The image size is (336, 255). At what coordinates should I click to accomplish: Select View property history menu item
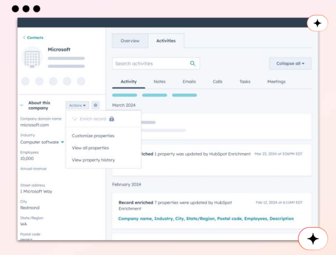pos(93,160)
